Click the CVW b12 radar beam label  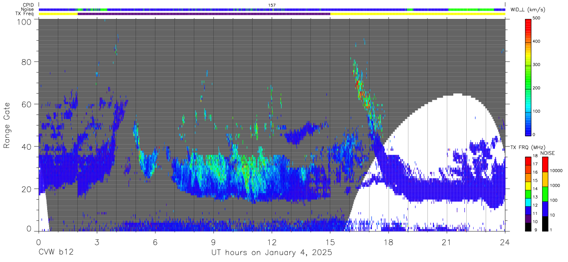click(56, 253)
